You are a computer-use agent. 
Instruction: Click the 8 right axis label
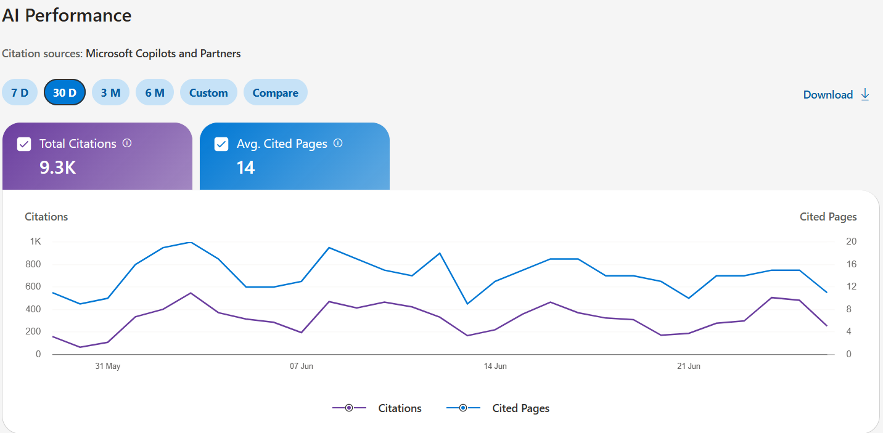pyautogui.click(x=848, y=309)
